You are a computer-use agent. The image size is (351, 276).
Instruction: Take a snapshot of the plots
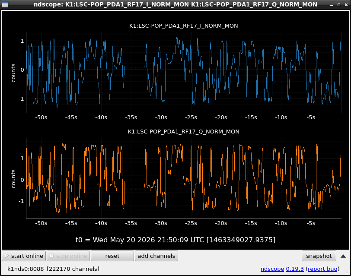(319, 256)
